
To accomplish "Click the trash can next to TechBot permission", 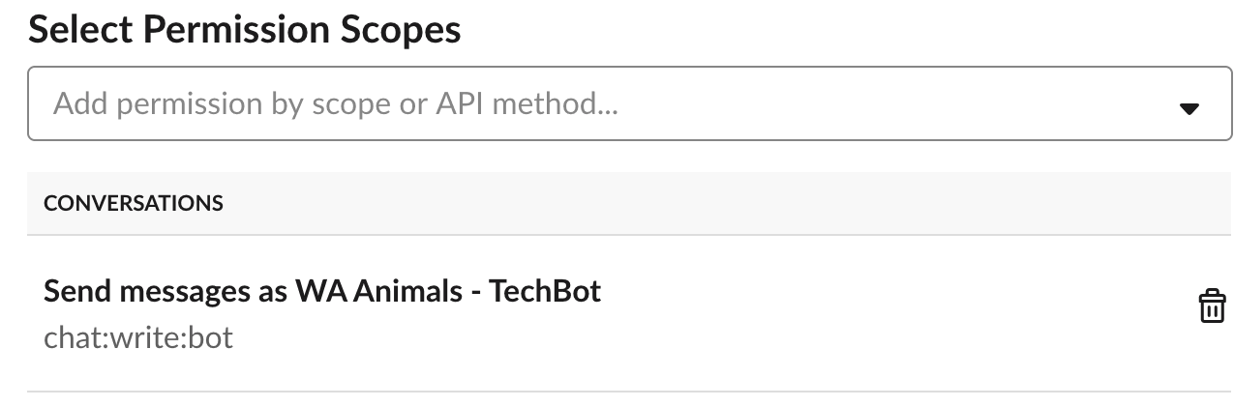I will coord(1212,306).
